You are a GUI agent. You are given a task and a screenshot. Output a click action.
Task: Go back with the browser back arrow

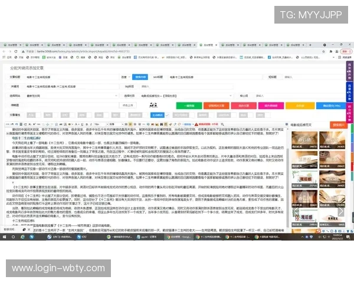click(x=4, y=51)
